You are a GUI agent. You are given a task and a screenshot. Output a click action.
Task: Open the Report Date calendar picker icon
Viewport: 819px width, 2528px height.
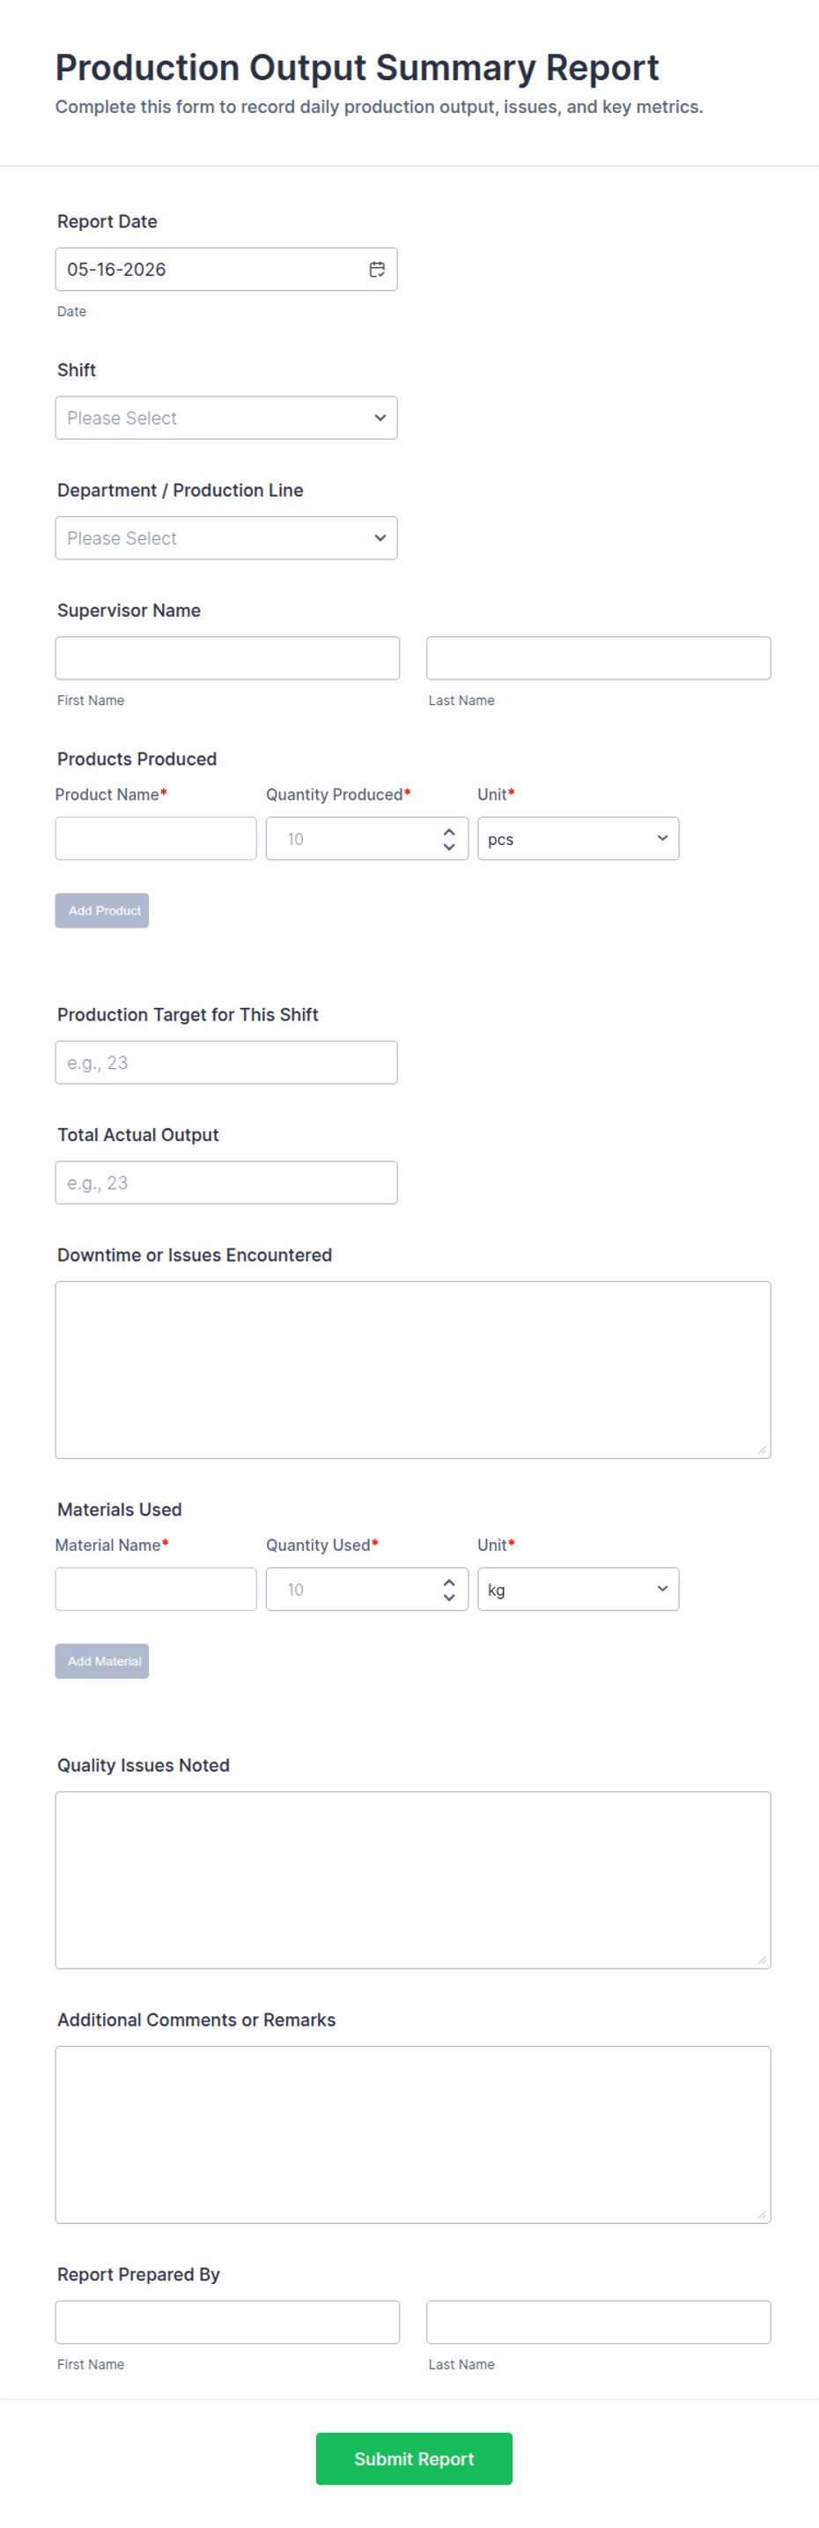click(x=377, y=269)
